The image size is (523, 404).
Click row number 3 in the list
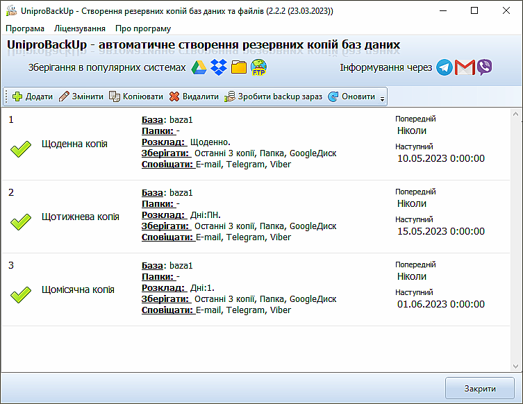click(11, 265)
